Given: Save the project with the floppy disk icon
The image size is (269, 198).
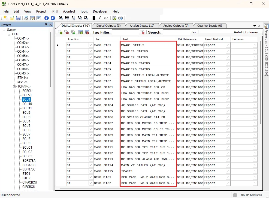Looking at the screenshot, I should click(18, 18).
